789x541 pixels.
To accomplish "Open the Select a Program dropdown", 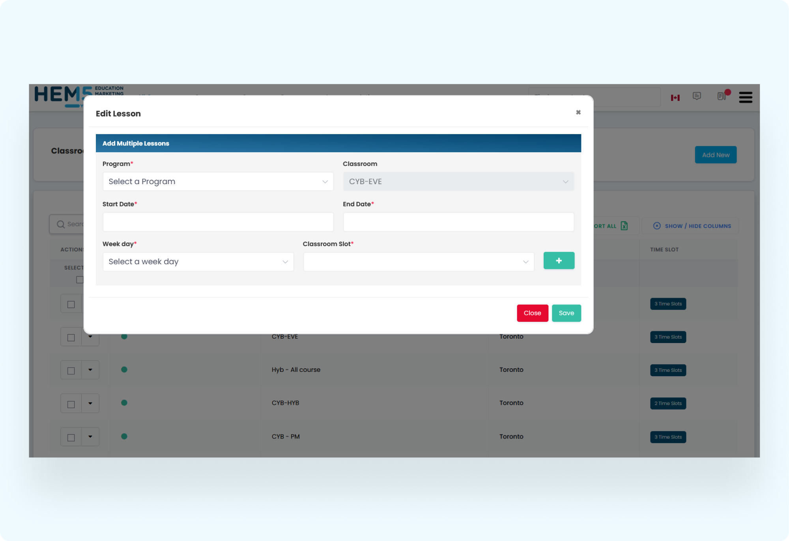I will (218, 181).
